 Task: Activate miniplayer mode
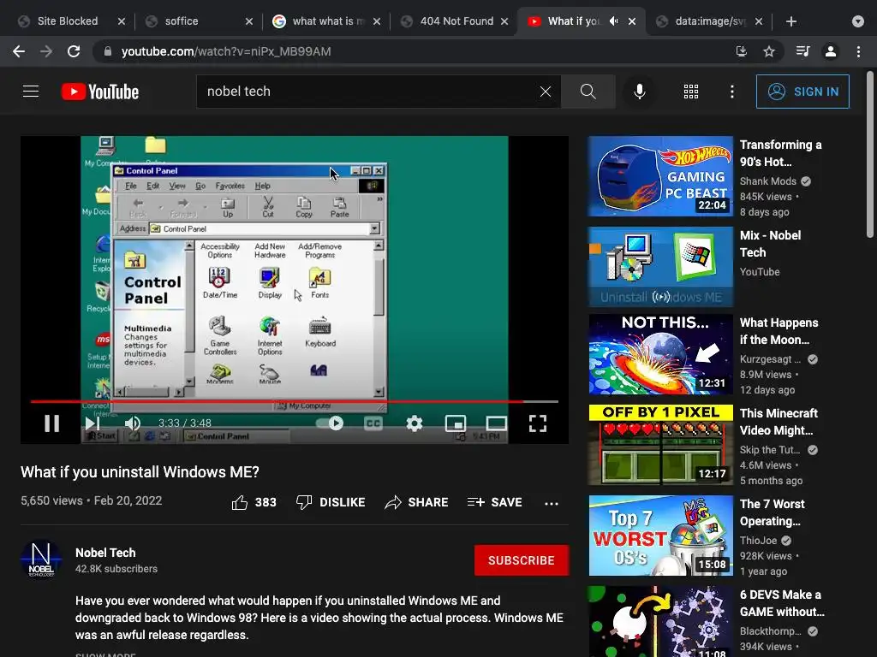click(x=456, y=423)
